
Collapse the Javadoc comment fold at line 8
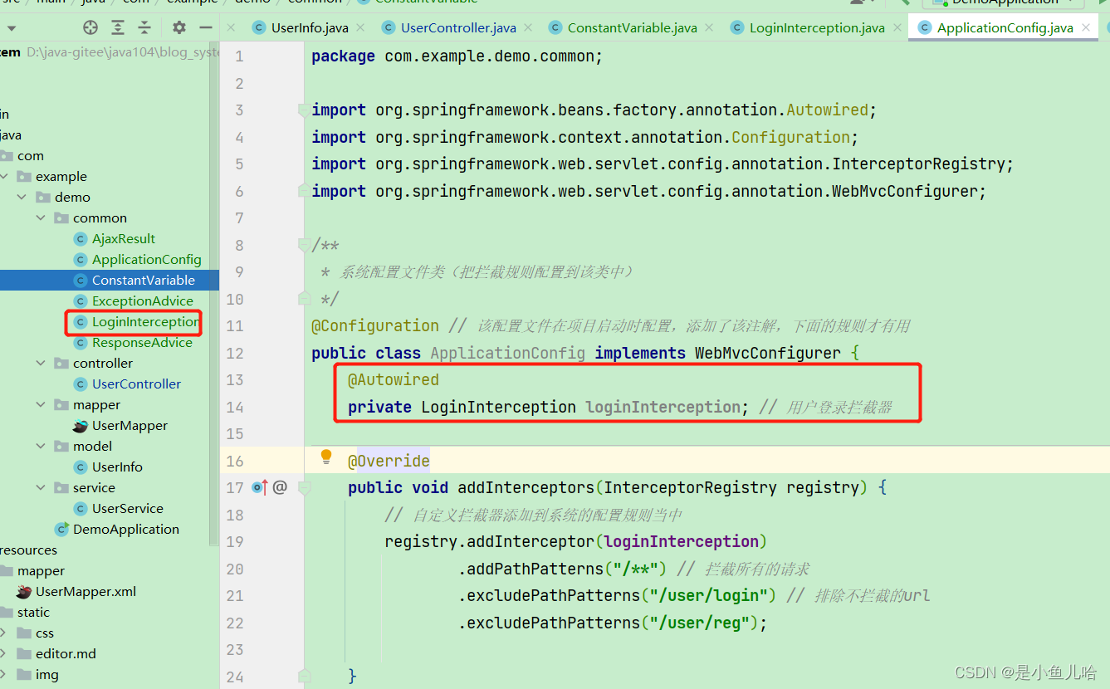tap(305, 245)
